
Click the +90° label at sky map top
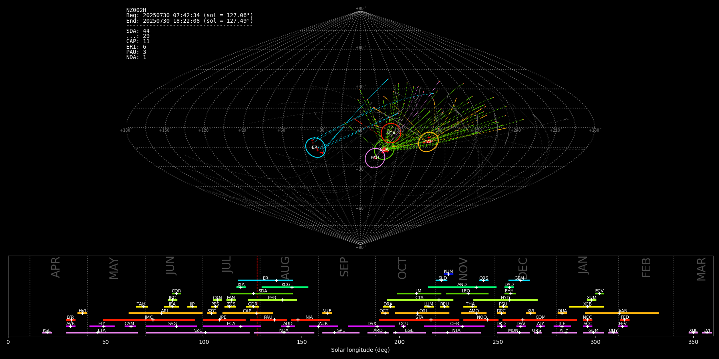[x=360, y=8]
